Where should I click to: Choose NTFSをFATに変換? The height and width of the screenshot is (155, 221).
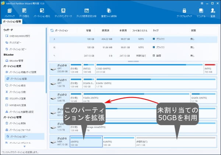(x=15, y=105)
